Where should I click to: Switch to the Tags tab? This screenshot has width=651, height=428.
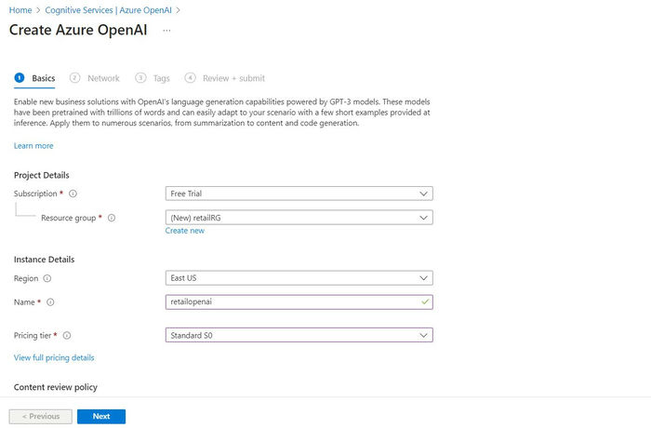(161, 78)
